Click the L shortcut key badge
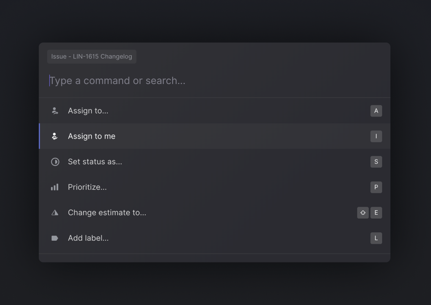The width and height of the screenshot is (431, 305). 376,238
